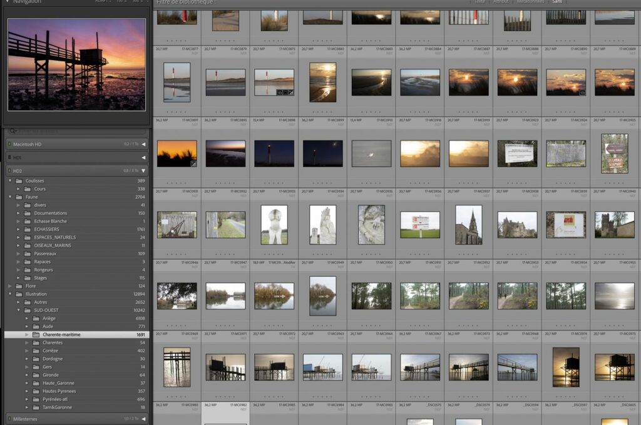The width and height of the screenshot is (641, 425).
Task: Select the 17-MC0949 vertical tree reflection thumbnail
Action: (323, 296)
